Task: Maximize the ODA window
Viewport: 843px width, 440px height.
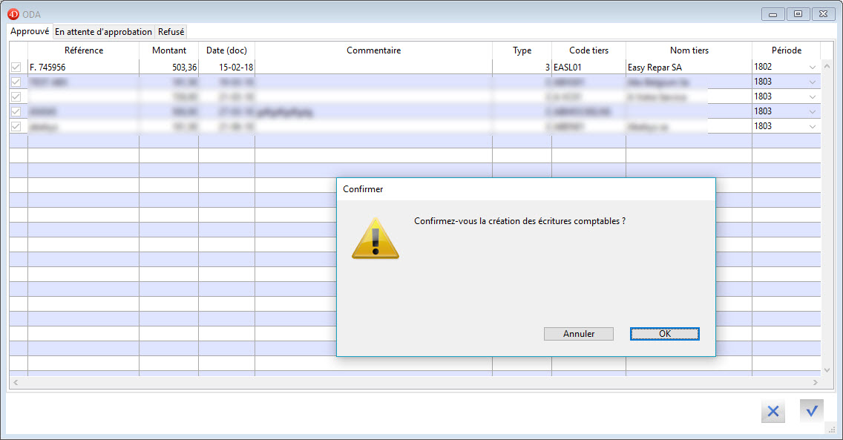Action: [x=798, y=13]
